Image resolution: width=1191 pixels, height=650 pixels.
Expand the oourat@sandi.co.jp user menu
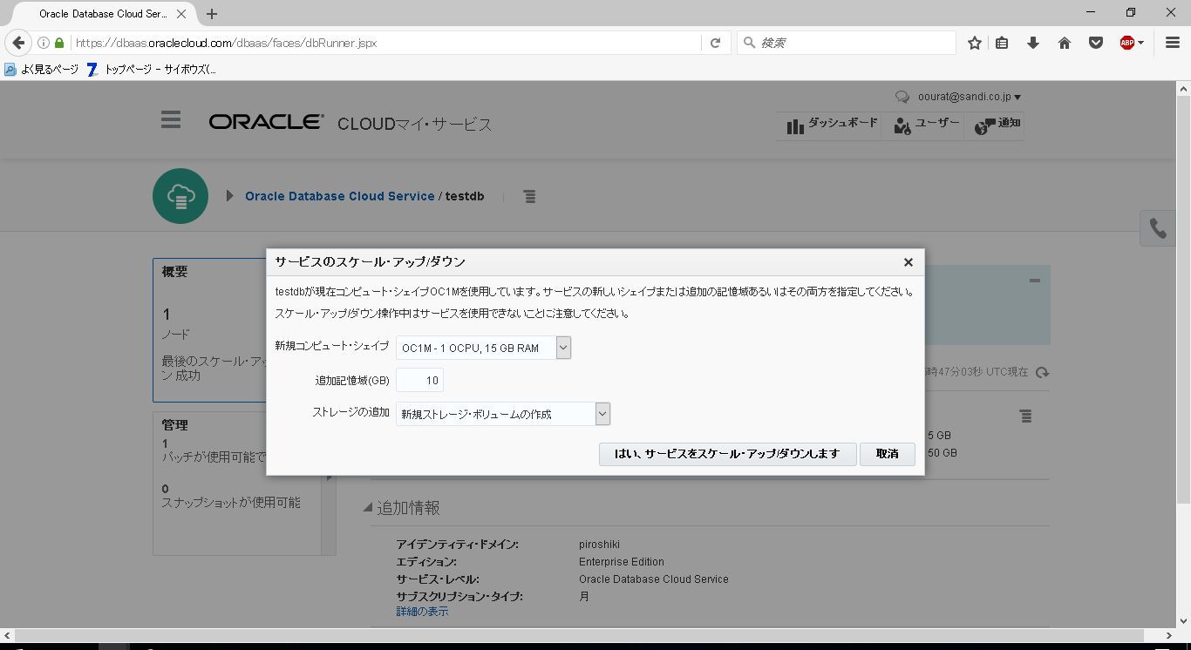tap(970, 97)
